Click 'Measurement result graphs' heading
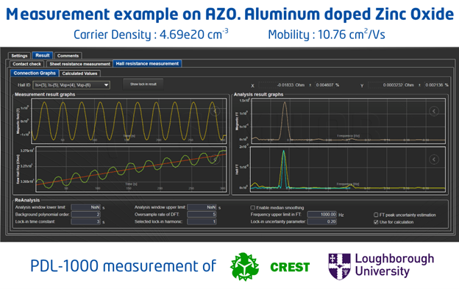The height and width of the screenshot is (289, 459). [45, 94]
